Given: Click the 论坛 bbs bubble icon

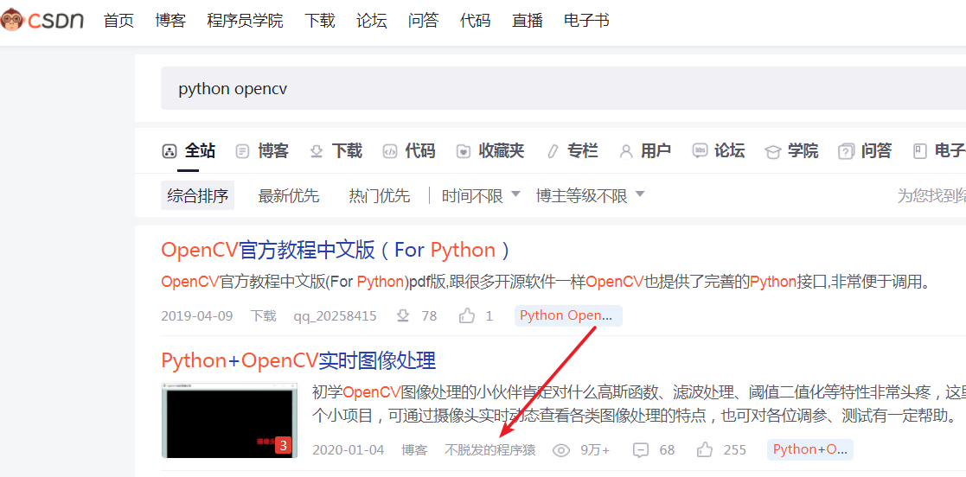Looking at the screenshot, I should (700, 151).
